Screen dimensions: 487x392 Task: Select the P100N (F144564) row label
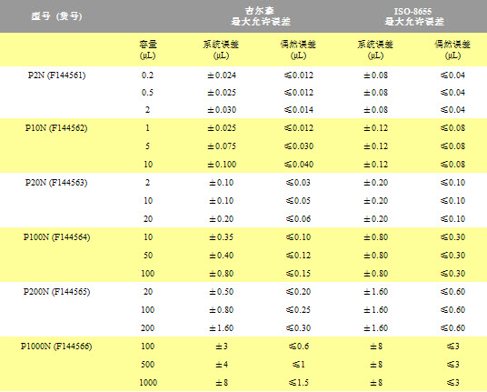click(x=56, y=237)
